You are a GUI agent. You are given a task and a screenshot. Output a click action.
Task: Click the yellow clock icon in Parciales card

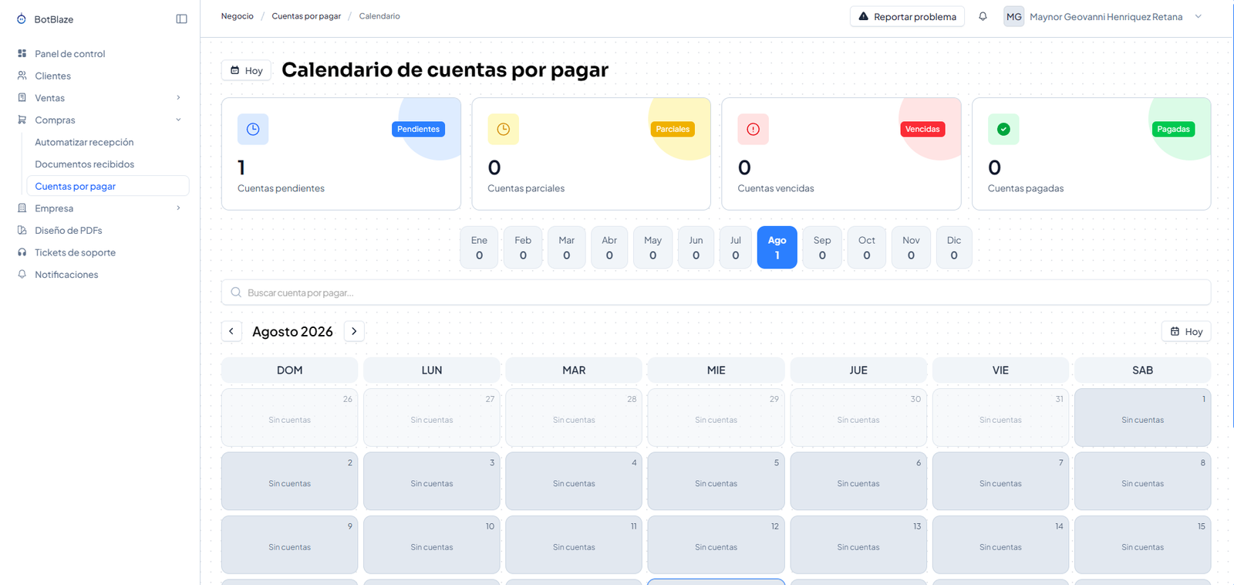(x=503, y=129)
